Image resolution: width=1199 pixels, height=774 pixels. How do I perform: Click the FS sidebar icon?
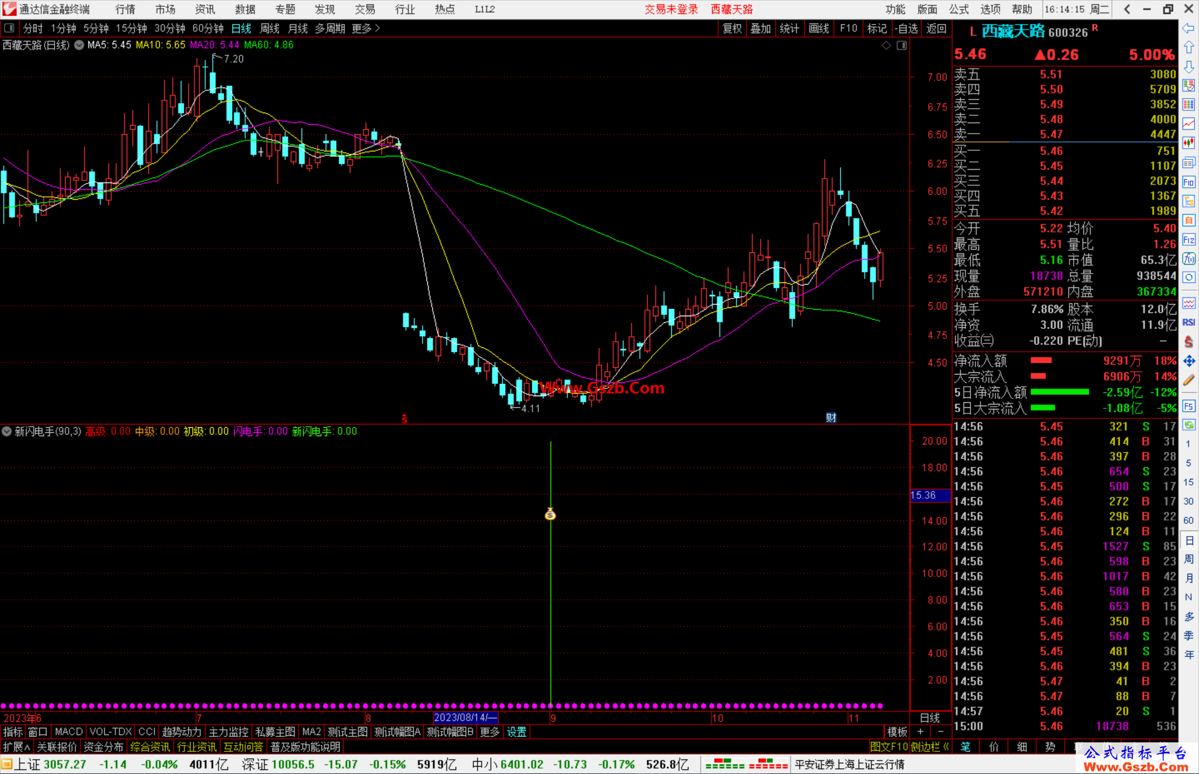(1188, 406)
